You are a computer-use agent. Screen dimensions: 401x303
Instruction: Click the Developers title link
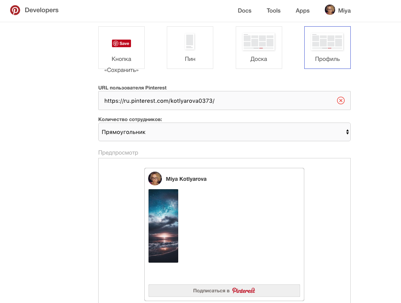[42, 10]
